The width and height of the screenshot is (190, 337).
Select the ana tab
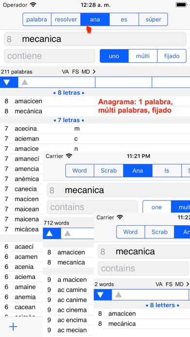tap(95, 19)
